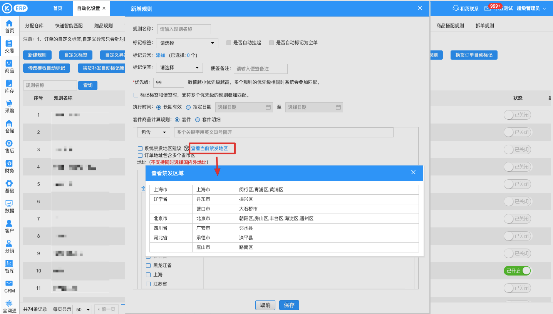The height and width of the screenshot is (314, 553).
Task: Click the 查询 search button
Action: tap(88, 85)
